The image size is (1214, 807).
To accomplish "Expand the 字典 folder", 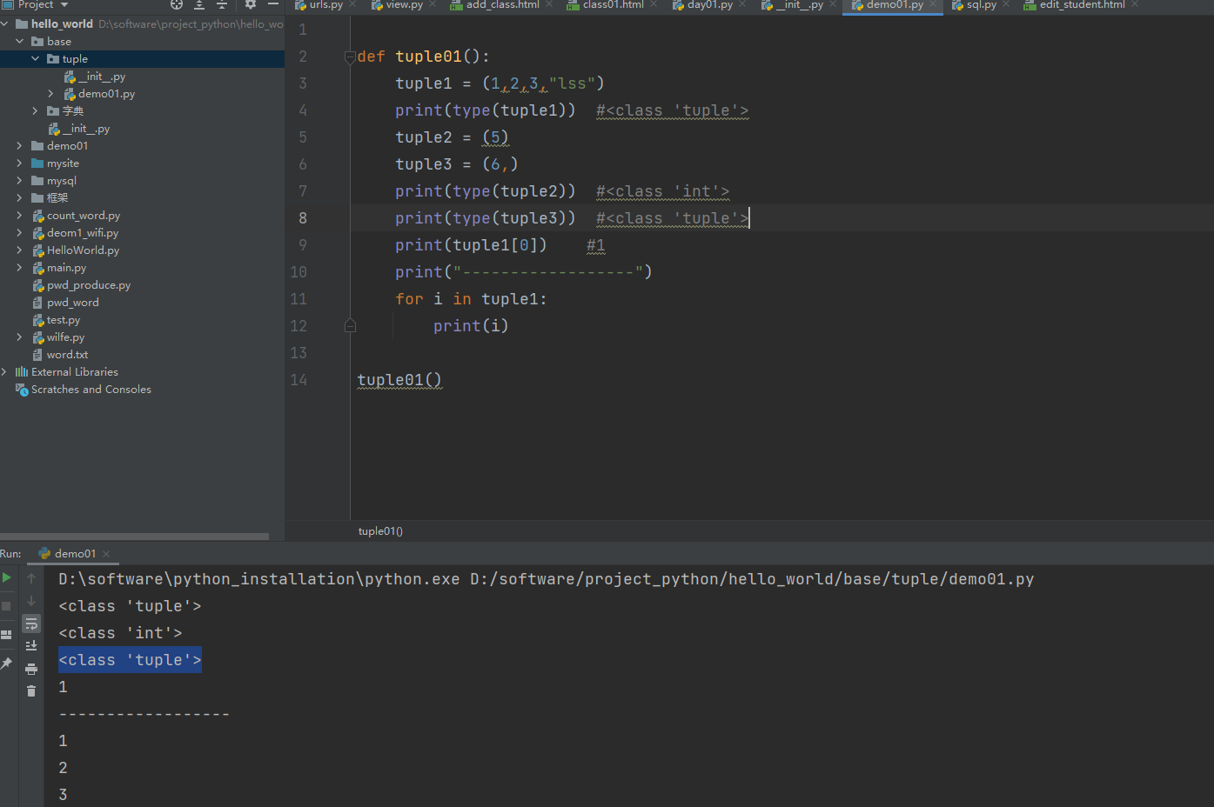I will pos(35,111).
